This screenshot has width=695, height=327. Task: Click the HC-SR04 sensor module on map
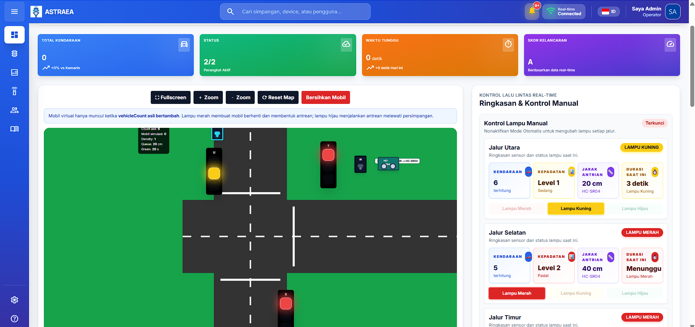[x=388, y=164]
